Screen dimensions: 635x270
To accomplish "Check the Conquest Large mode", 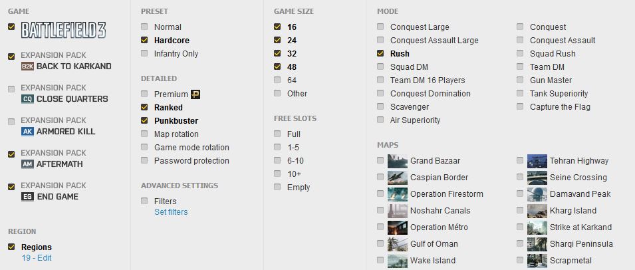I will (x=380, y=27).
